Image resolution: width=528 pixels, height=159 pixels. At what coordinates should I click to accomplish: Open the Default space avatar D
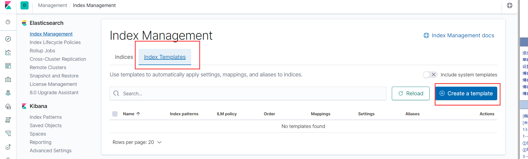[25, 5]
